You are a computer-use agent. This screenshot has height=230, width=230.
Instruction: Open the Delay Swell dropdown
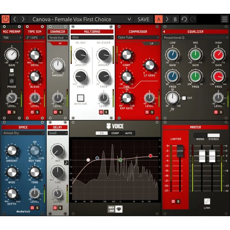tap(58, 133)
